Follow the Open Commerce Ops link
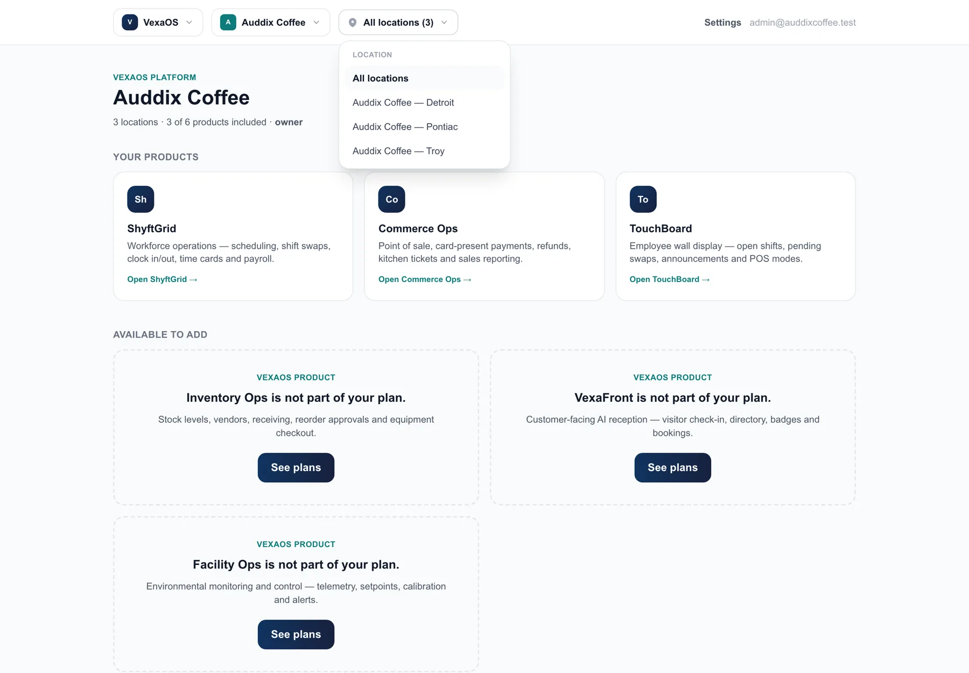 pyautogui.click(x=425, y=279)
